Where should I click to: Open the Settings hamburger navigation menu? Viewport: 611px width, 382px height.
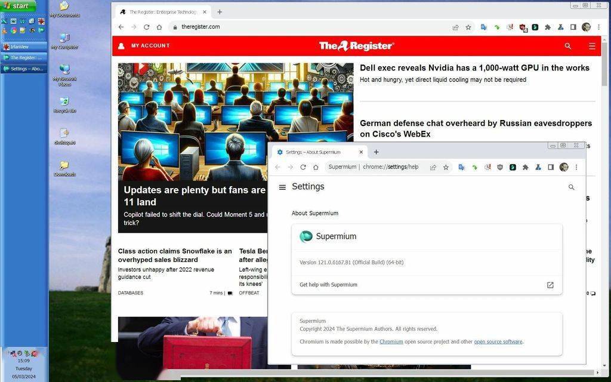282,187
